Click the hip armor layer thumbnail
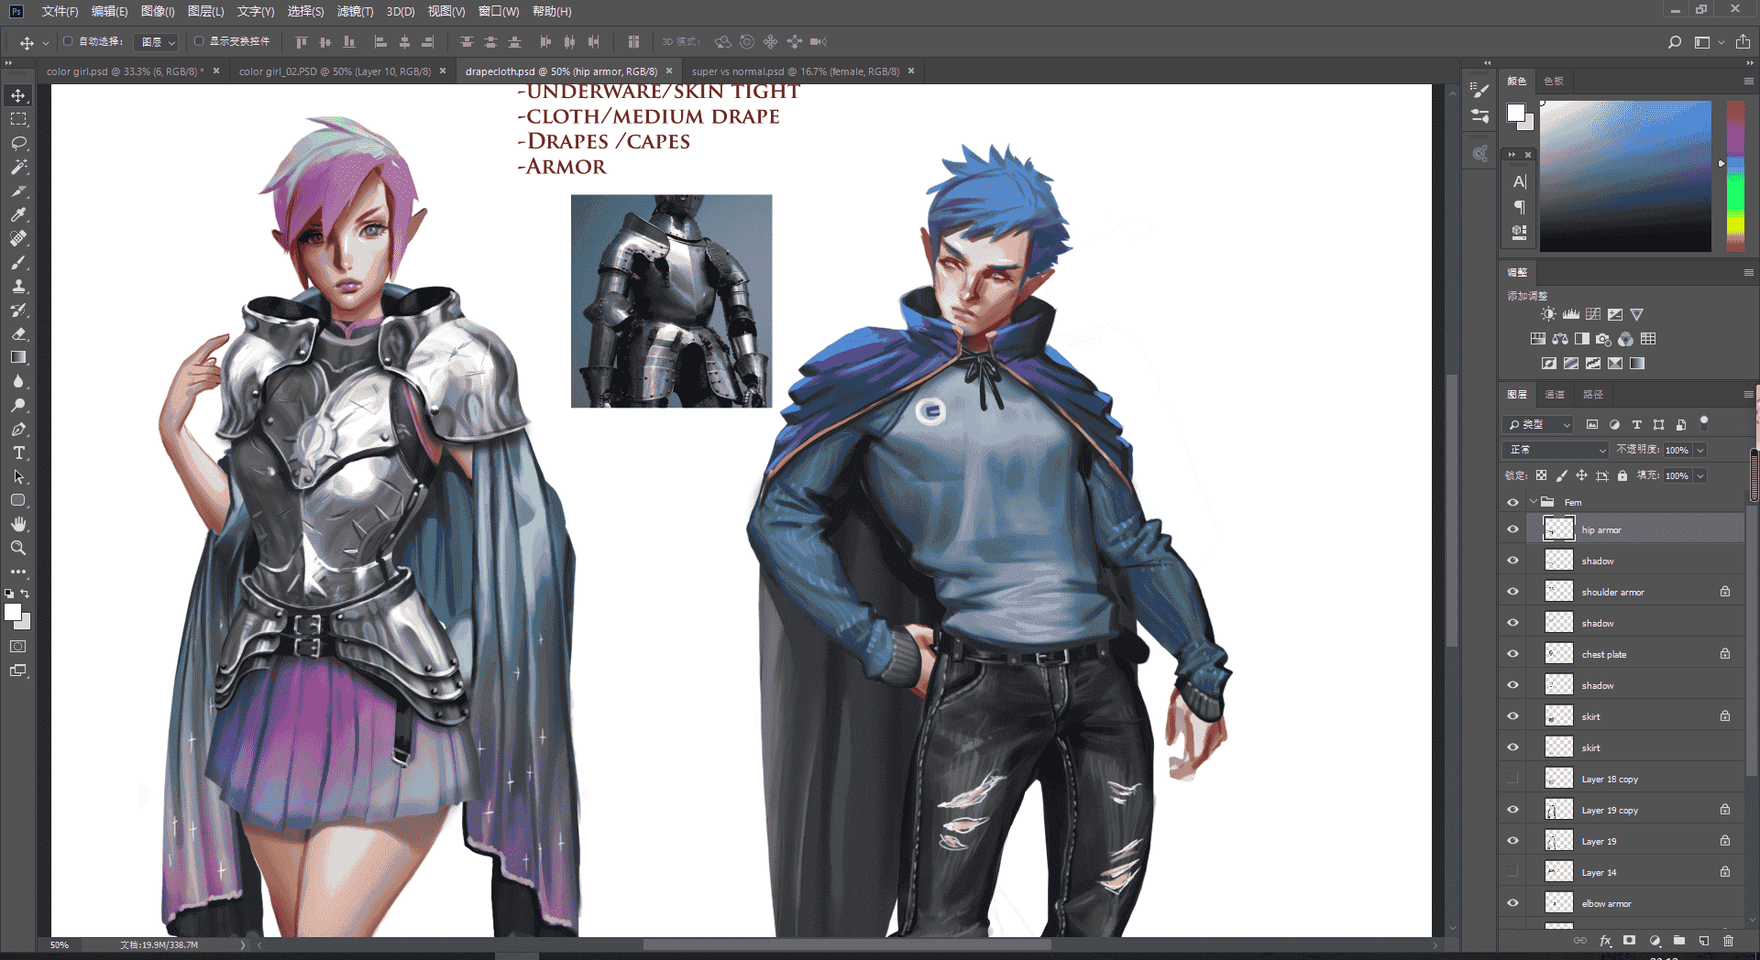Screen dimensions: 1760x960 [x=1558, y=529]
